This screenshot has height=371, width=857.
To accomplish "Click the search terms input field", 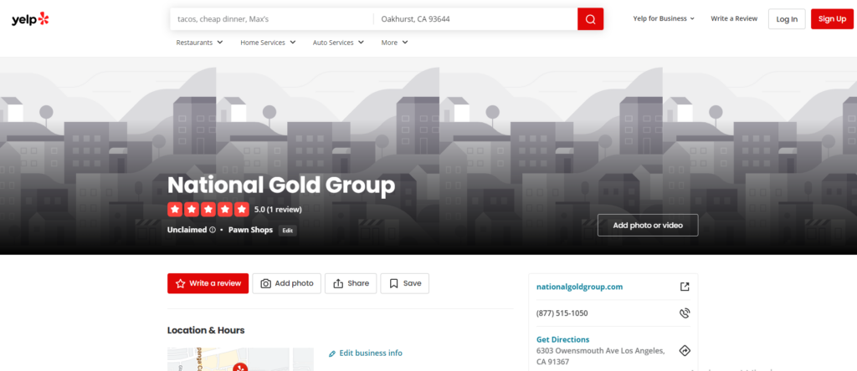I will (272, 19).
